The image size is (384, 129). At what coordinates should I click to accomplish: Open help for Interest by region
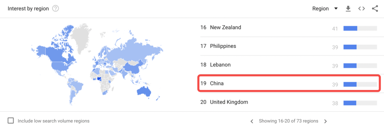pos(56,9)
